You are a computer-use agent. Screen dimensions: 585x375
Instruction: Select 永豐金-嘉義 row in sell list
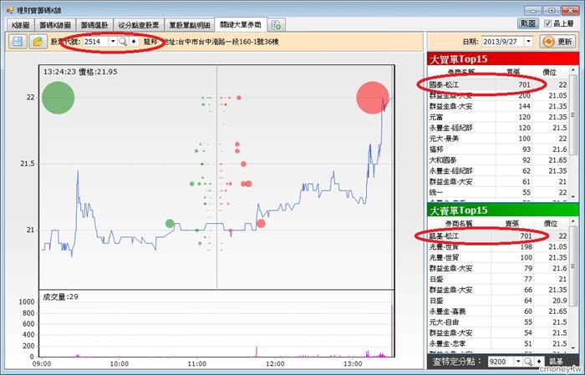(498, 312)
